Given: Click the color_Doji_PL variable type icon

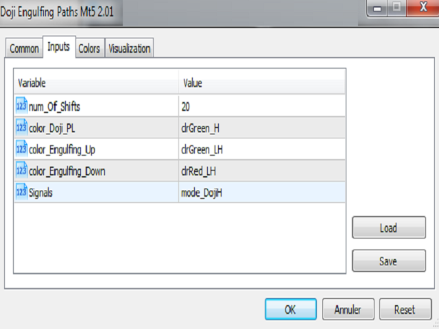Looking at the screenshot, I should pos(21,127).
